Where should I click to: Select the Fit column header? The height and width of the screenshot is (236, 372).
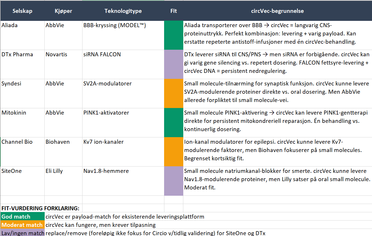point(174,11)
